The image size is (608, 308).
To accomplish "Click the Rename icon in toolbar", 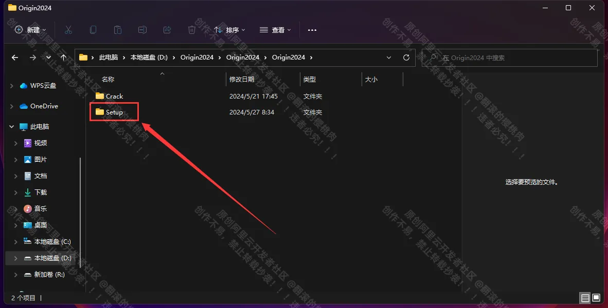I will (x=142, y=30).
